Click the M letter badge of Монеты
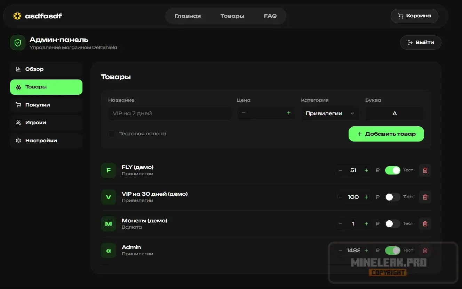The width and height of the screenshot is (462, 289). 109,224
